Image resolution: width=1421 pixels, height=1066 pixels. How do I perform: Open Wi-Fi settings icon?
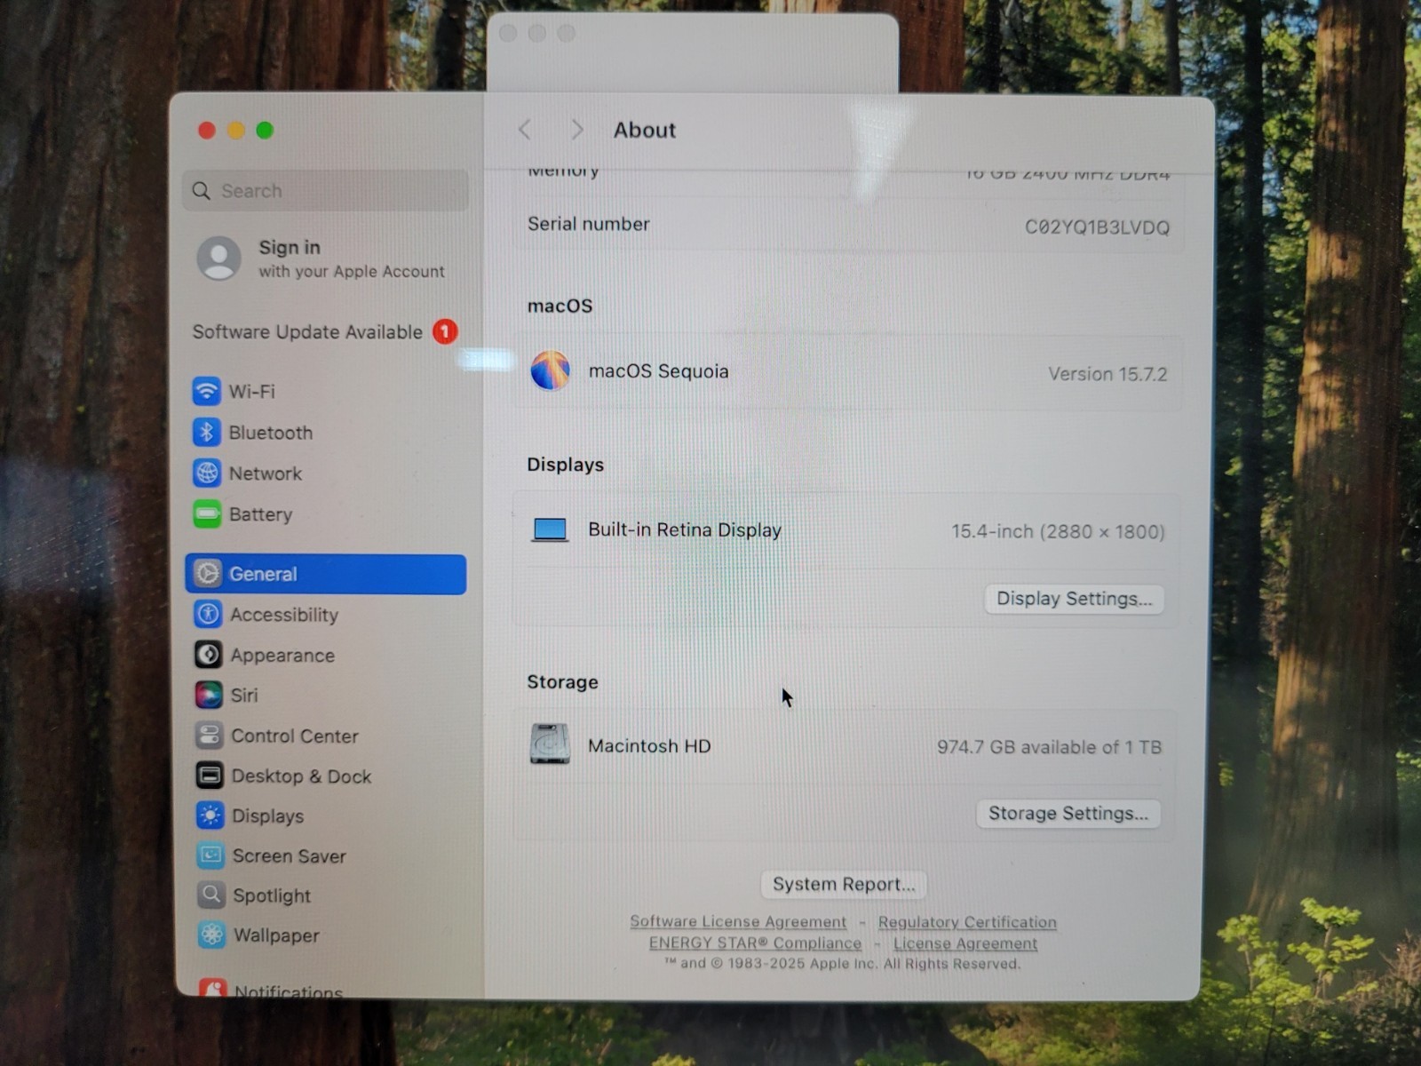coord(206,391)
